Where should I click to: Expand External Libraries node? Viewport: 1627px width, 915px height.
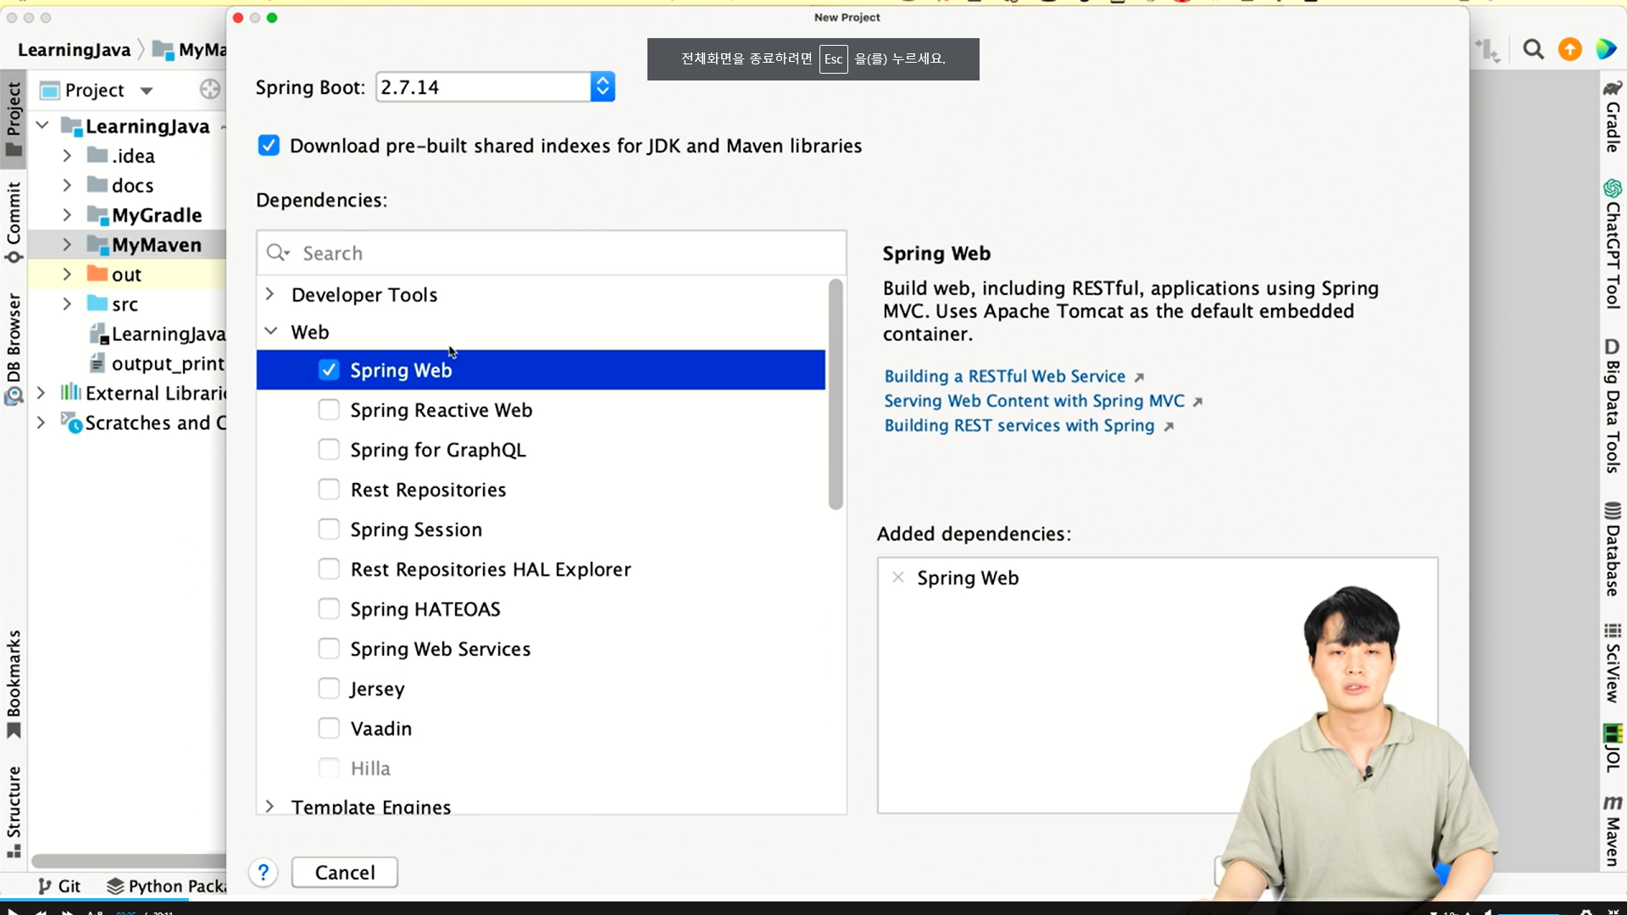(41, 393)
